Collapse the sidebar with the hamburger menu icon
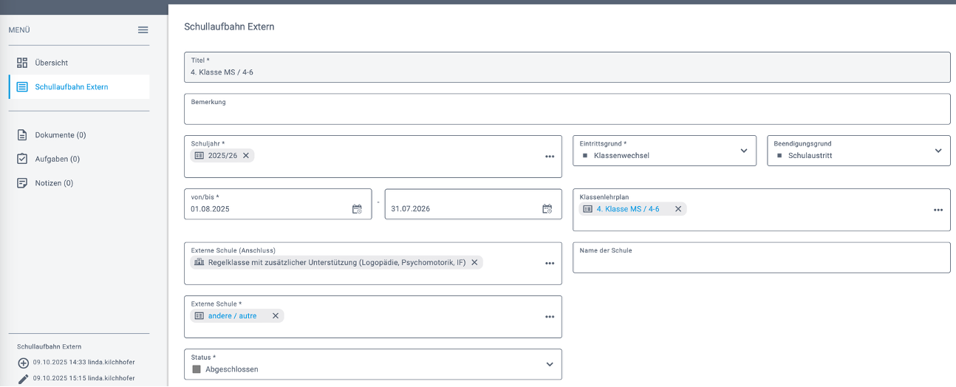This screenshot has height=387, width=956. point(143,30)
